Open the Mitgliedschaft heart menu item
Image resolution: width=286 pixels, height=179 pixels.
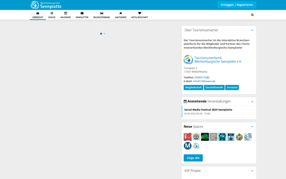(x=140, y=15)
